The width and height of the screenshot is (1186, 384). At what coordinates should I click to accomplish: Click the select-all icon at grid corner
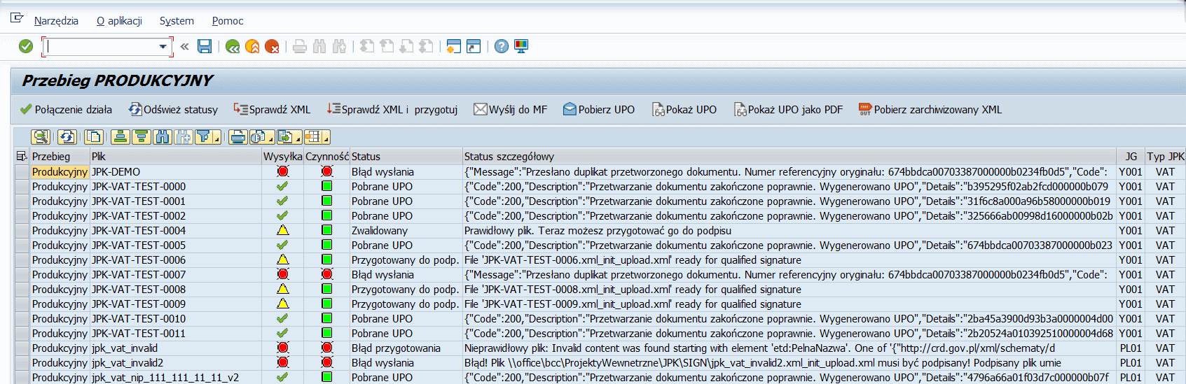[22, 156]
